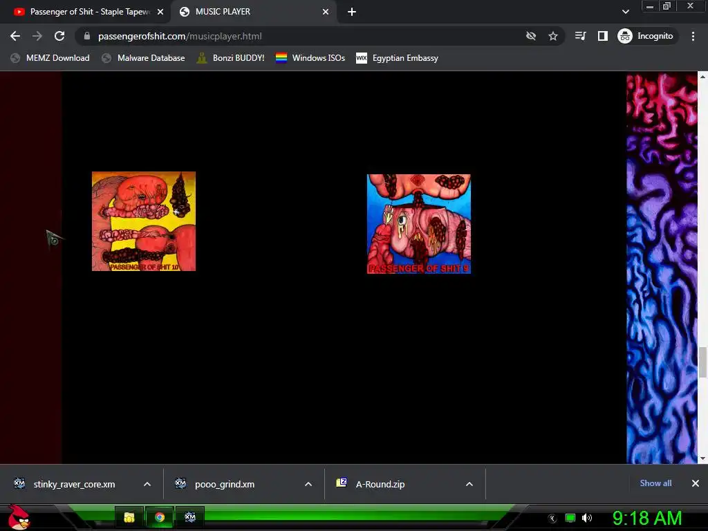Click scrollbar down arrow

click(x=702, y=458)
